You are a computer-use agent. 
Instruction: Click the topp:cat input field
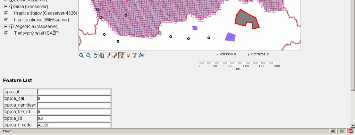pyautogui.click(x=74, y=92)
